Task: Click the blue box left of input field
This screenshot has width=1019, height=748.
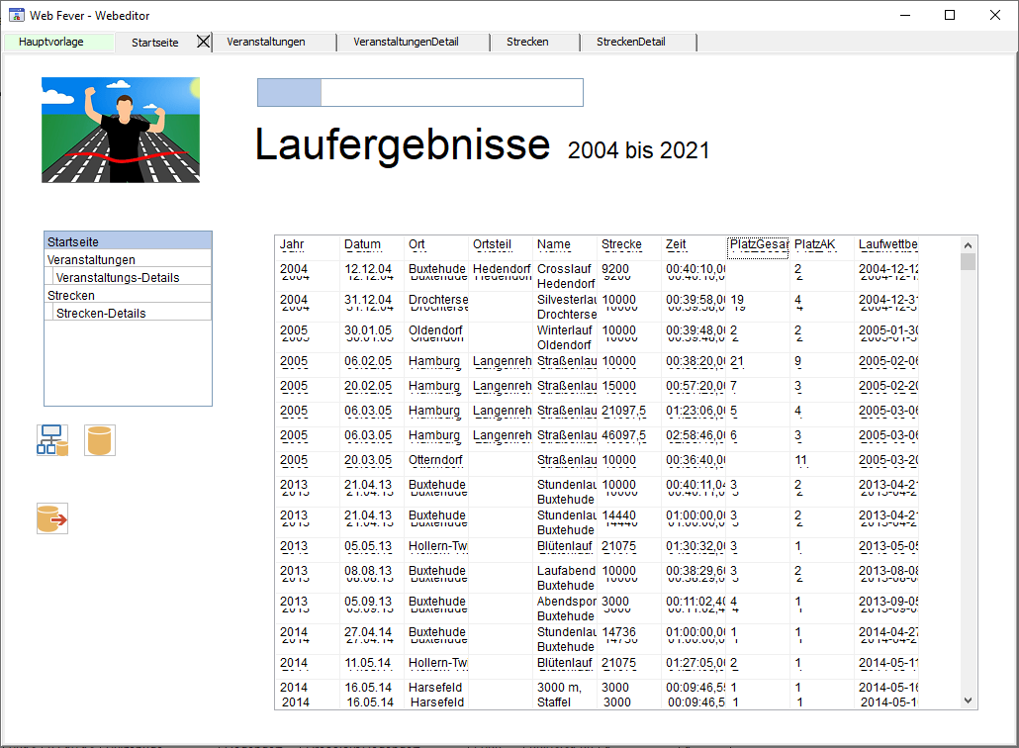Action: pos(289,92)
